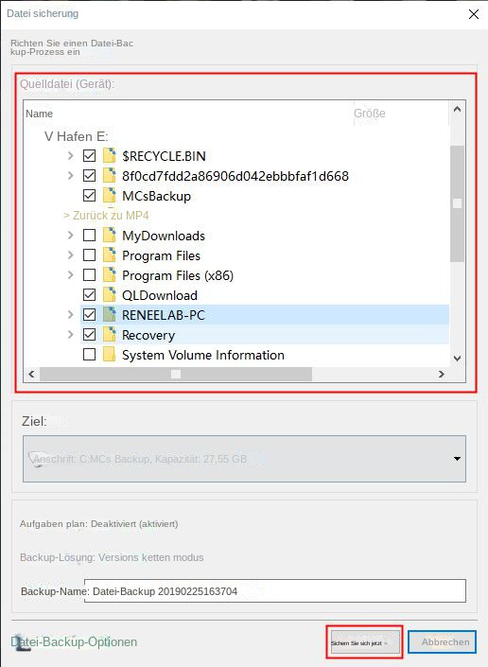Viewport: 488px width, 667px height.
Task: Enable the MyDownloads checkbox
Action: click(x=89, y=236)
